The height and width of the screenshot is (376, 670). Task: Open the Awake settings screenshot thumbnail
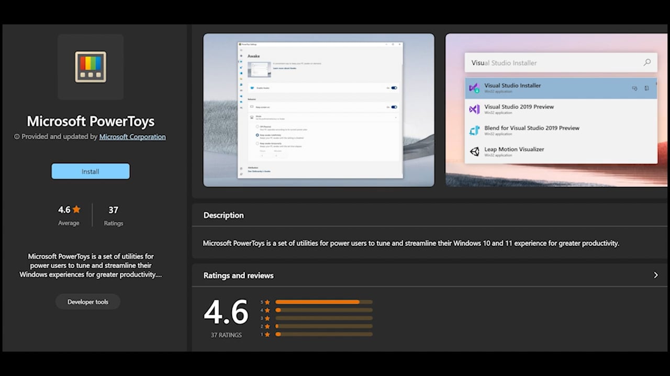319,110
